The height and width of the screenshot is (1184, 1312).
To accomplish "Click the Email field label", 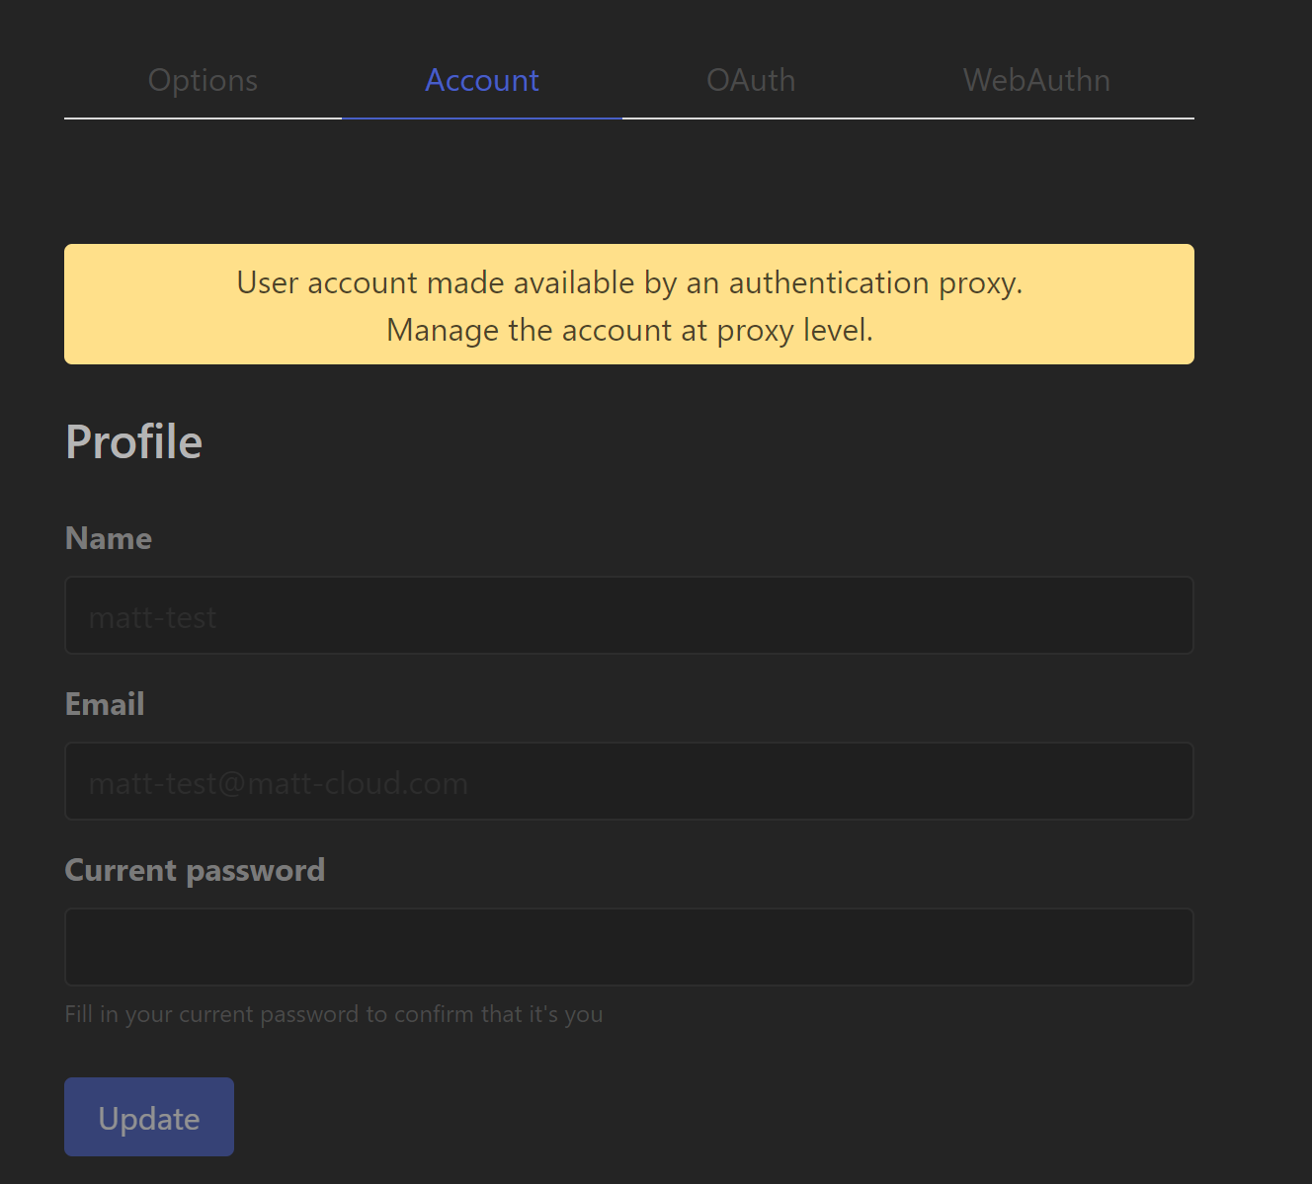I will point(105,704).
